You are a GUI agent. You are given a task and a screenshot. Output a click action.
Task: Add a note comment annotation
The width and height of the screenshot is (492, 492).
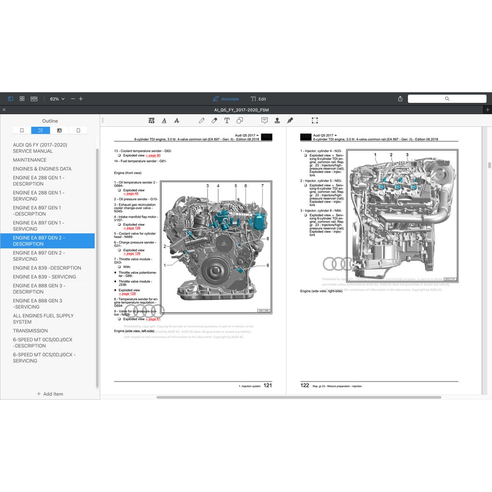point(264,120)
